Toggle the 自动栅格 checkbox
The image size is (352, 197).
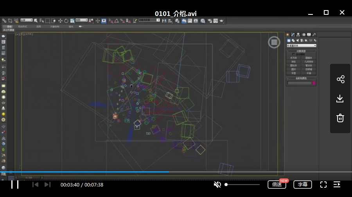click(294, 54)
